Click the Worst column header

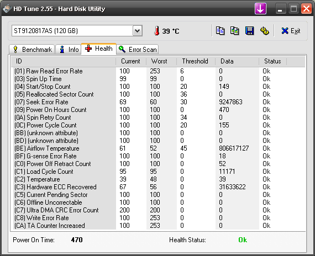[161, 61]
